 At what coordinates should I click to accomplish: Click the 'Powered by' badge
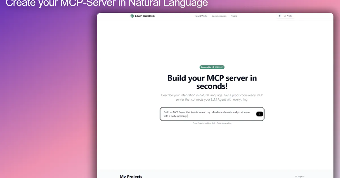click(212, 67)
